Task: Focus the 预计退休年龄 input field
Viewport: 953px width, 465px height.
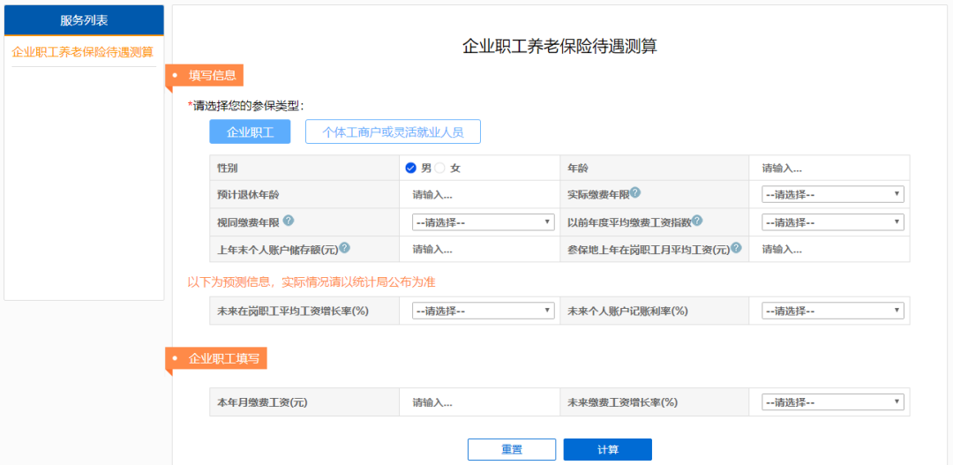Action: click(480, 195)
